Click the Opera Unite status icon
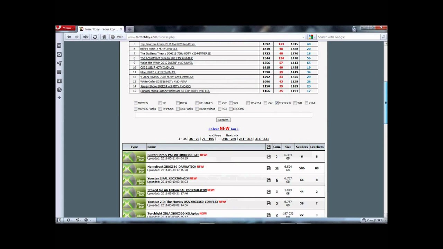This screenshot has height=249, width=443. (x=78, y=220)
